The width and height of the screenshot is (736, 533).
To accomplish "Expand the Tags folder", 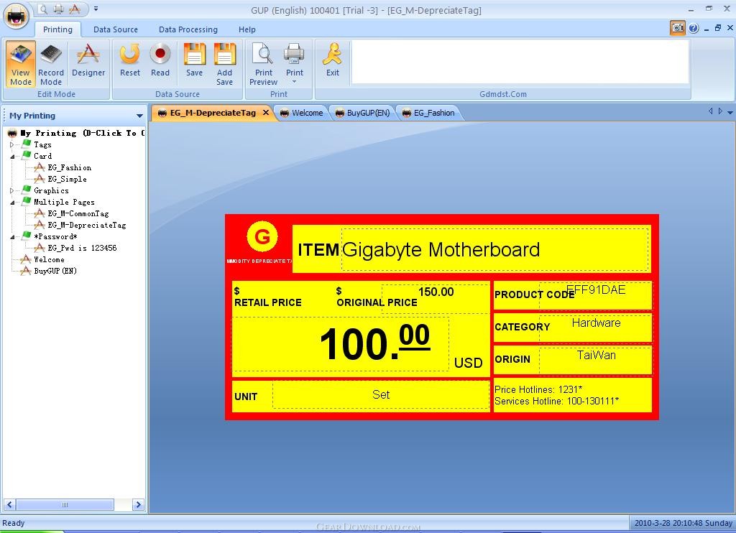I will (x=11, y=144).
